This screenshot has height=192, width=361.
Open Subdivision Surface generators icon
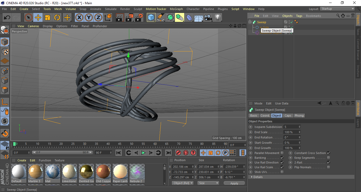[x=170, y=18]
